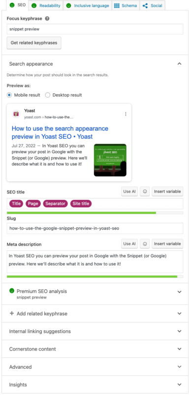Expand the Advanced section

tap(95, 367)
